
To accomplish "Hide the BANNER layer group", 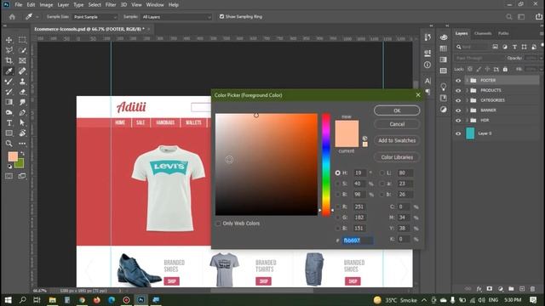I will click(x=458, y=110).
